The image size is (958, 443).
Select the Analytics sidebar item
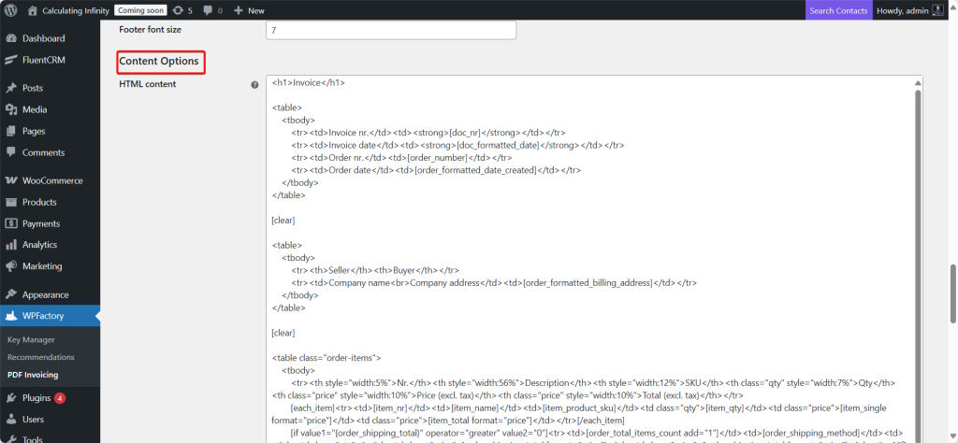click(39, 245)
